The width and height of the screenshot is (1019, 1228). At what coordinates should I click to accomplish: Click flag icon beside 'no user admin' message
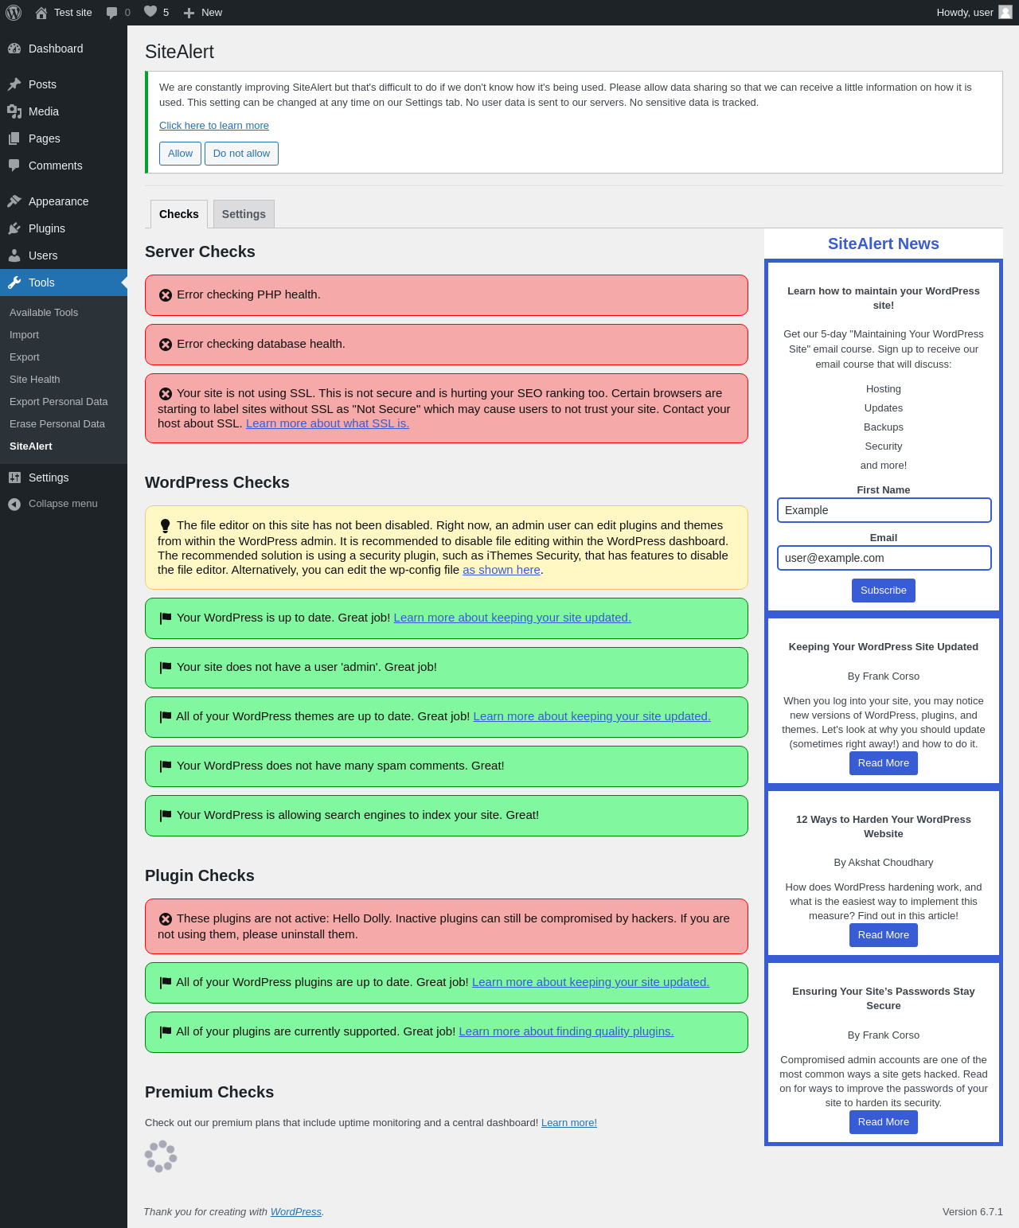click(166, 668)
